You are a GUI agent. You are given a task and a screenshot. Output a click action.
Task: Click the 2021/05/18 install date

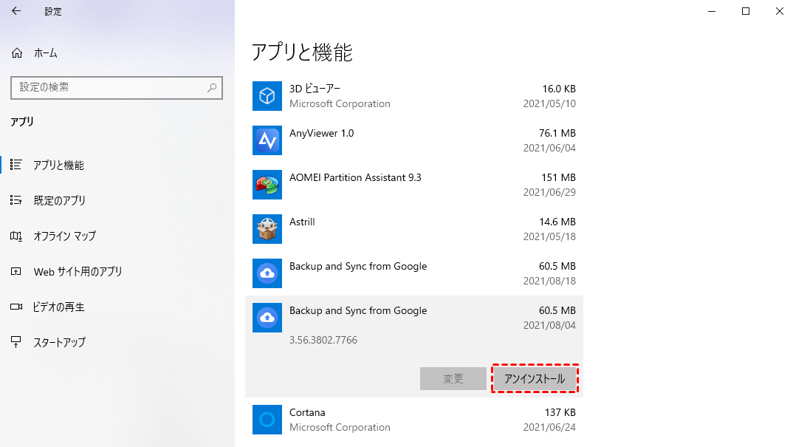[x=549, y=236]
